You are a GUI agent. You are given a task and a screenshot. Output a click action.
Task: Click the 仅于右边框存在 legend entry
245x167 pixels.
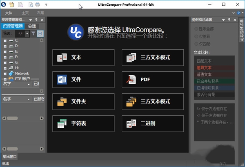(x=212, y=109)
